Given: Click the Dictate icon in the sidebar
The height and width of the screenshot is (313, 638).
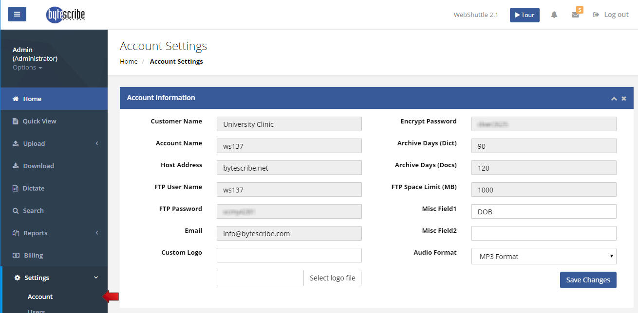Looking at the screenshot, I should pyautogui.click(x=16, y=188).
